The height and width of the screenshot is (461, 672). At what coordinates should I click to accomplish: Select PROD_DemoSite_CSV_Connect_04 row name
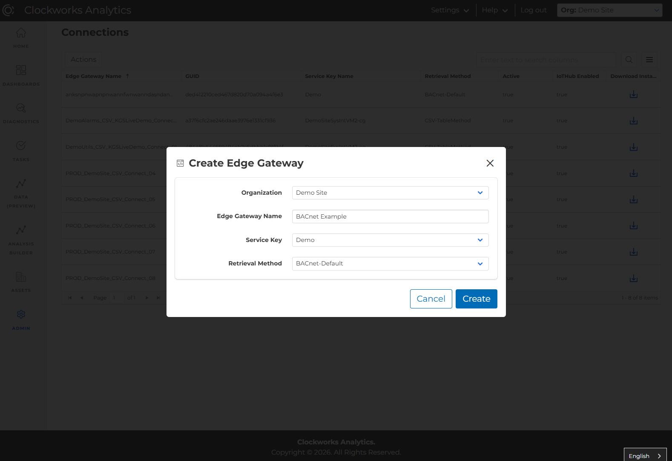click(x=111, y=173)
